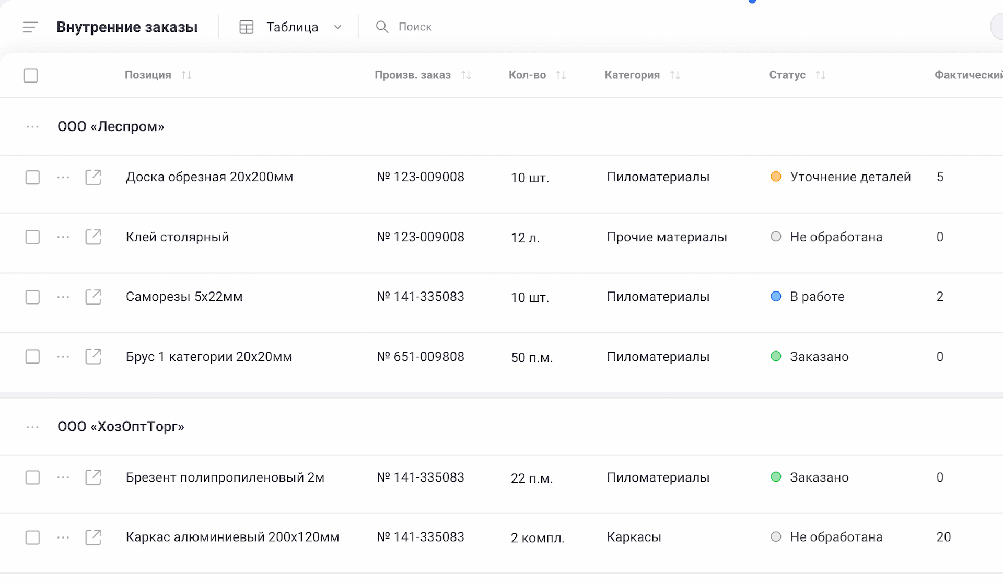
Task: Open more options for ООО «ХозОптТорг» group
Action: 32,427
